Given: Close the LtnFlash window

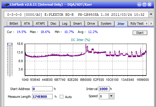Looking at the screenshot, I should (x=149, y=4).
